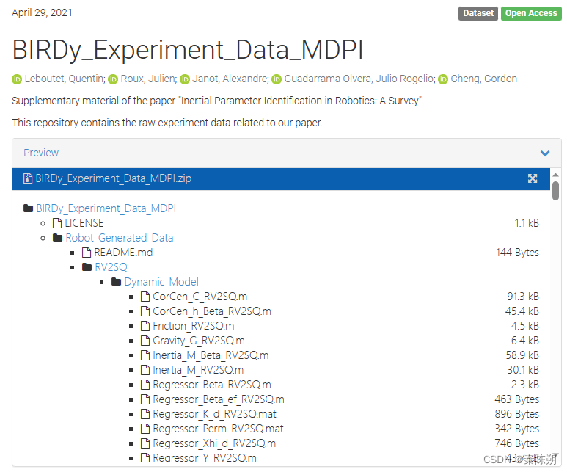
Task: Click folder icon next to BIRDy_Experiment_Data_MDPI
Action: (x=28, y=208)
